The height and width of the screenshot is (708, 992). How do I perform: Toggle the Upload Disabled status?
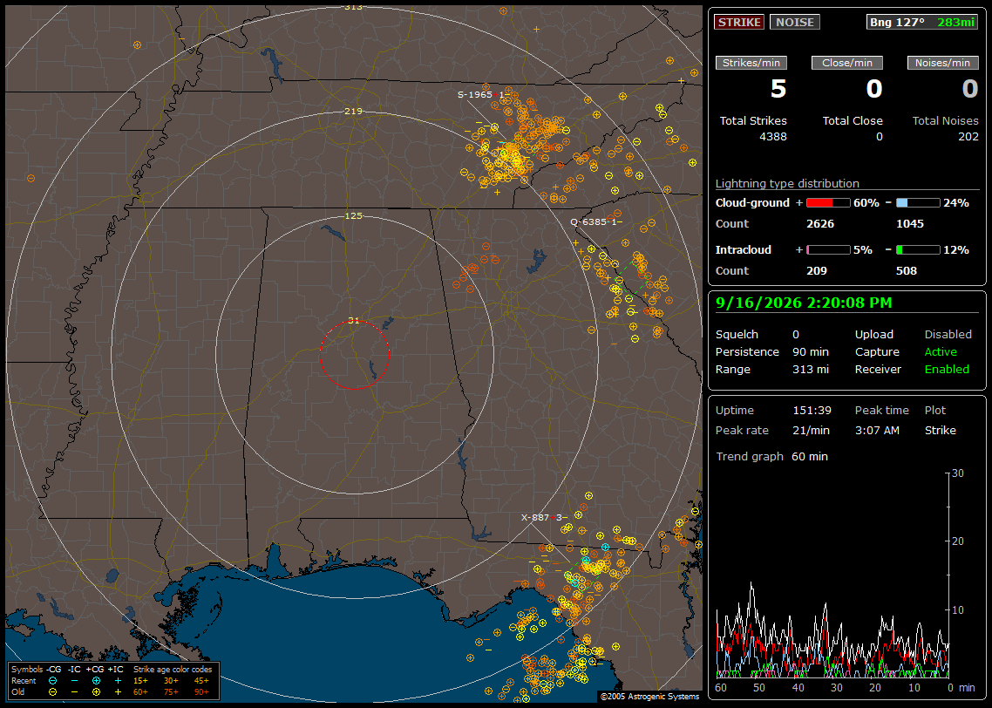coord(948,334)
